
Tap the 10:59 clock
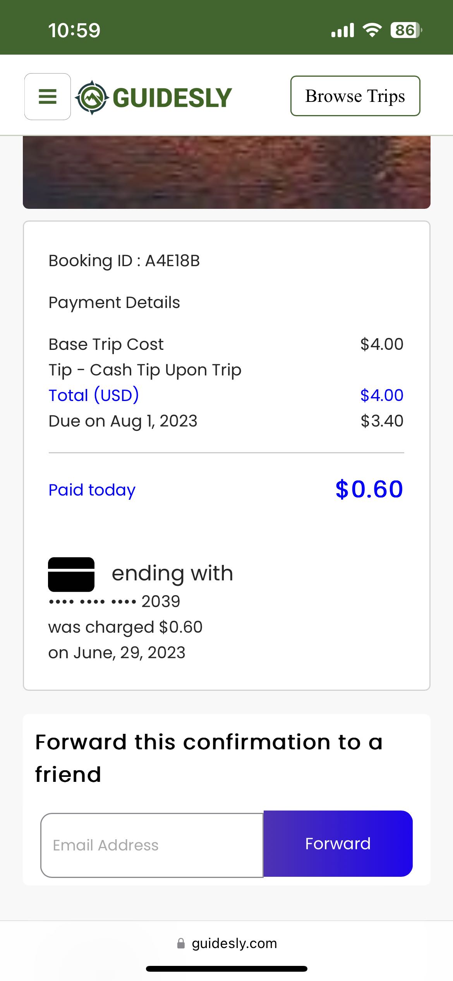click(74, 30)
